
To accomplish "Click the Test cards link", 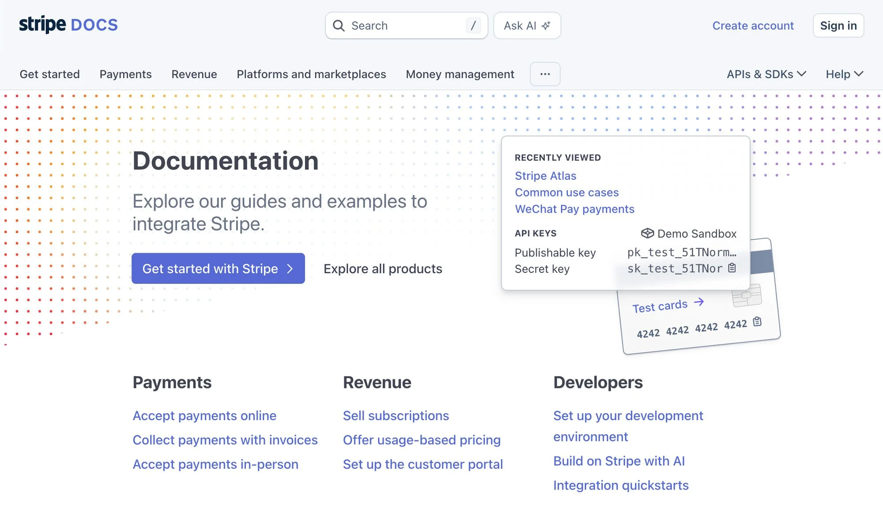I will point(660,306).
